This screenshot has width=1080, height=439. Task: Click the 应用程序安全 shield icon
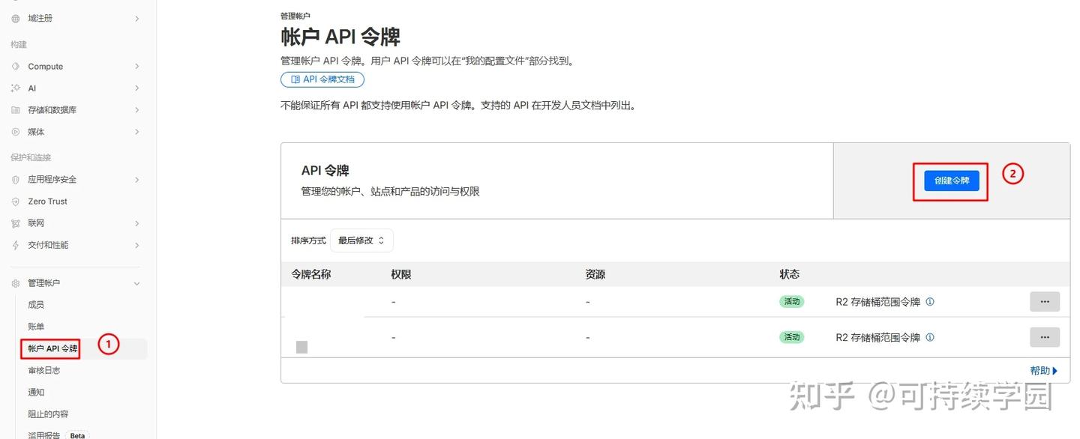point(16,180)
